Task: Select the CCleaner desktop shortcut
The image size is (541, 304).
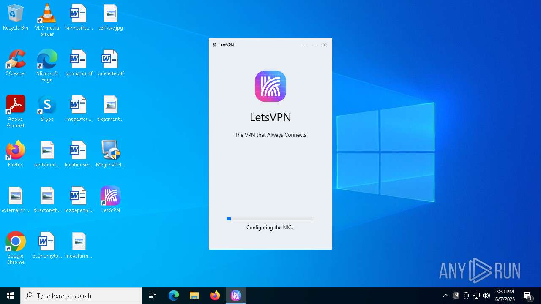Action: pos(16,63)
